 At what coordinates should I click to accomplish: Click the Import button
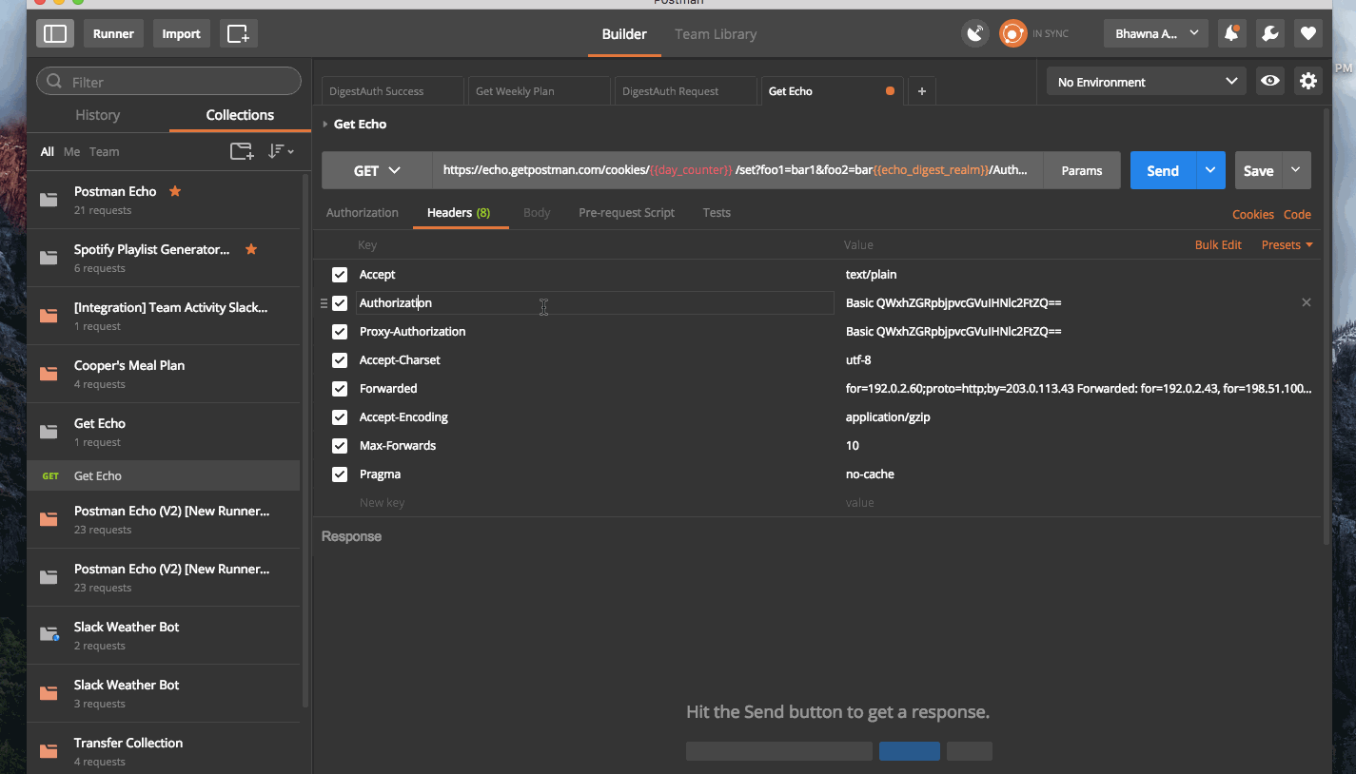[181, 34]
